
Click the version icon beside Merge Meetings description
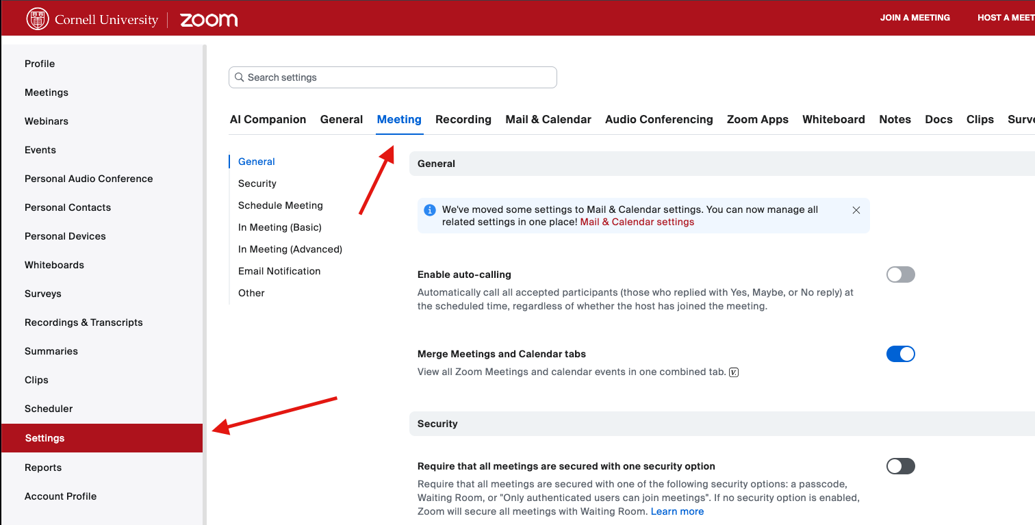click(734, 372)
